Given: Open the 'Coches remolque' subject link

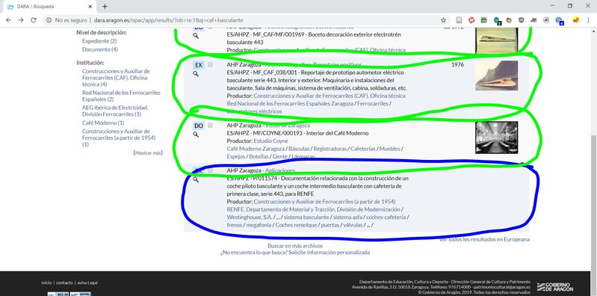Looking at the screenshot, I should click(x=296, y=225).
